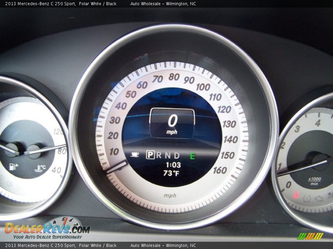This screenshot has height=249, width=333.
Task: Click the 73°F outside temperature reading
Action: (171, 173)
